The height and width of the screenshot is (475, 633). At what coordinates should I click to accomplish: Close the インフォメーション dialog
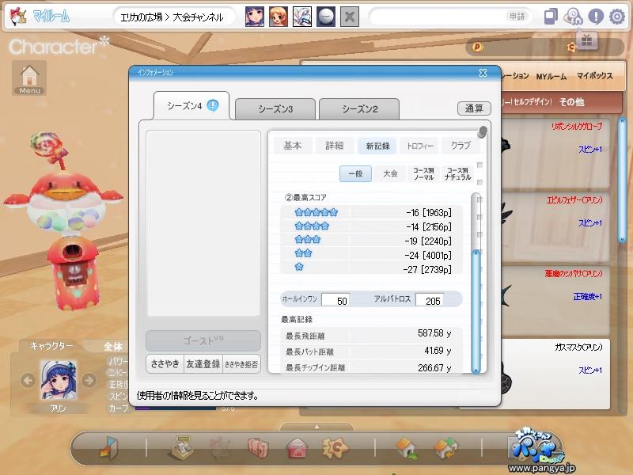(x=483, y=73)
